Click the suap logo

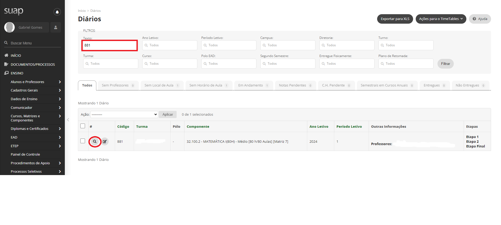14,11
